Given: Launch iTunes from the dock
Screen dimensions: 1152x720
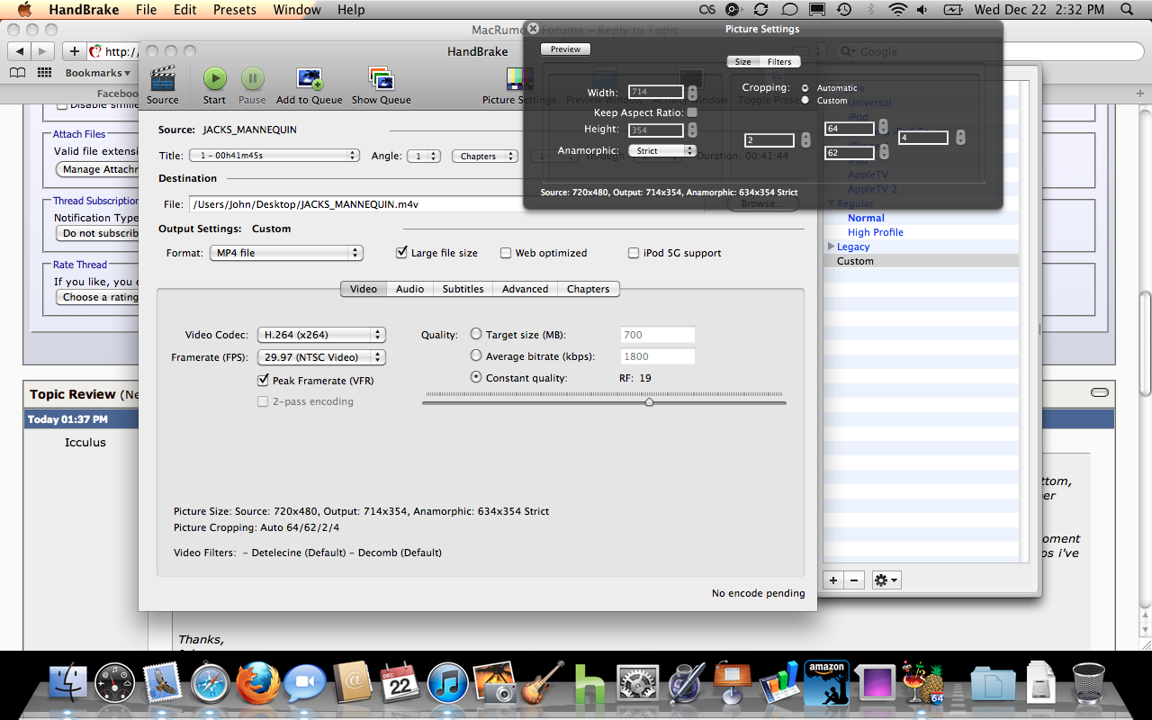Looking at the screenshot, I should [447, 683].
